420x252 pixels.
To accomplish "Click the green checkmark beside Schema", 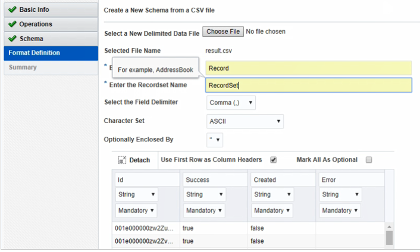I will pos(12,39).
